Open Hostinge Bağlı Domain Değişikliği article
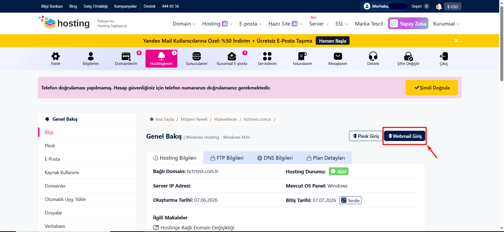 [197, 228]
